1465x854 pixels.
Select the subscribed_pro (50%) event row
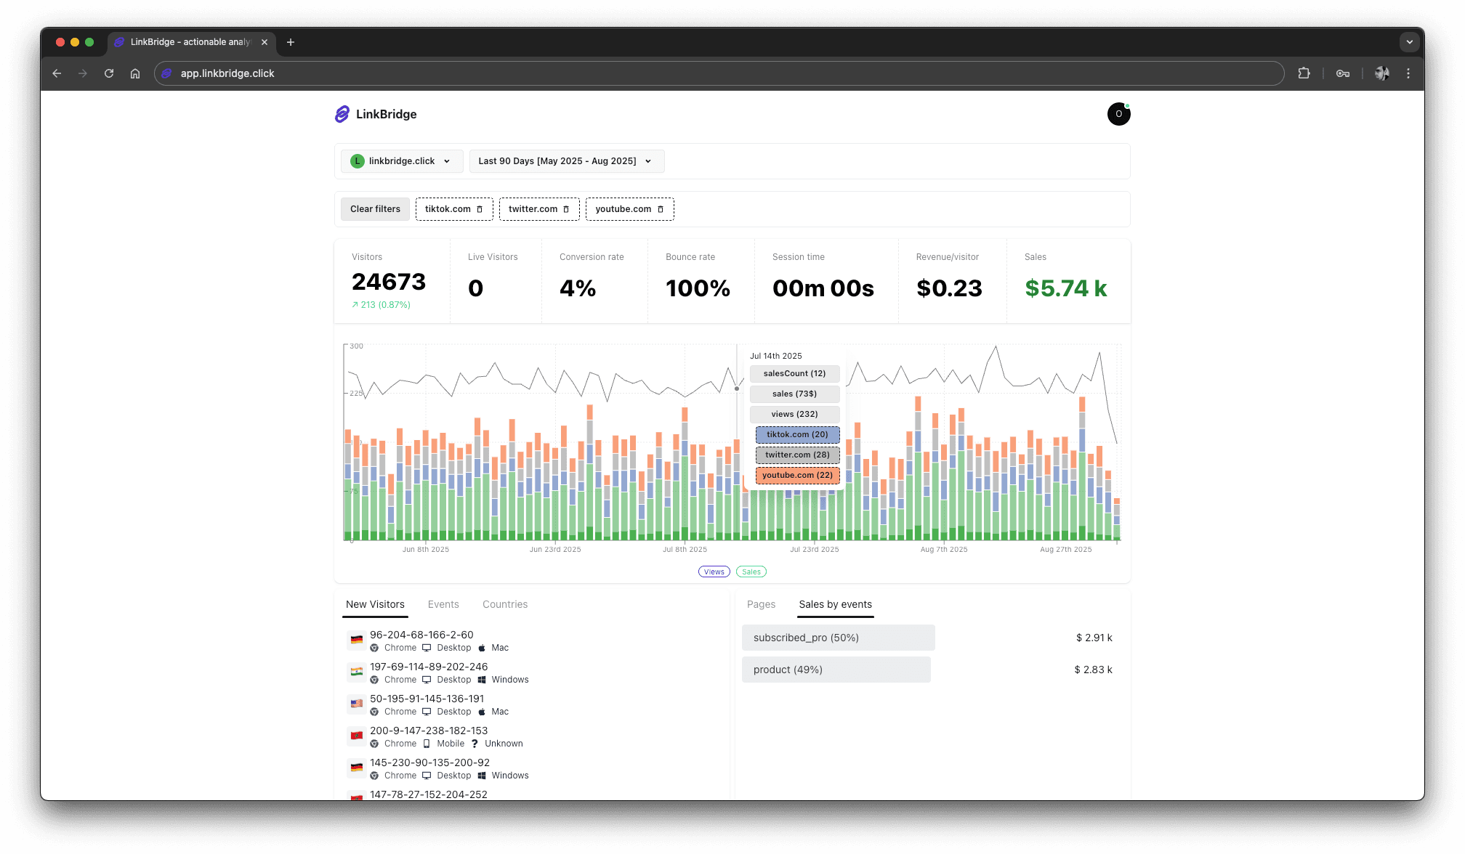[x=838, y=638]
